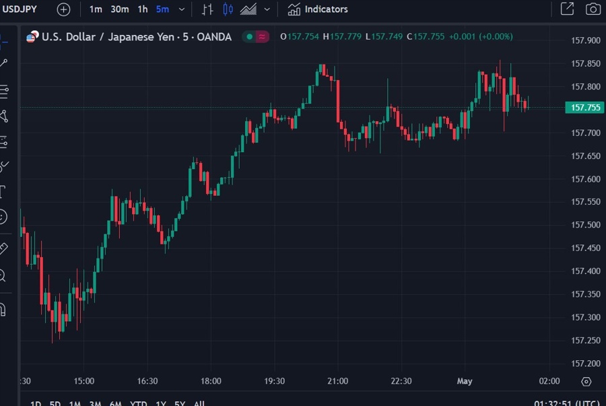Screen dimensions: 606x406
Task: Toggle the magnet mode
Action: pyautogui.click(x=3, y=310)
